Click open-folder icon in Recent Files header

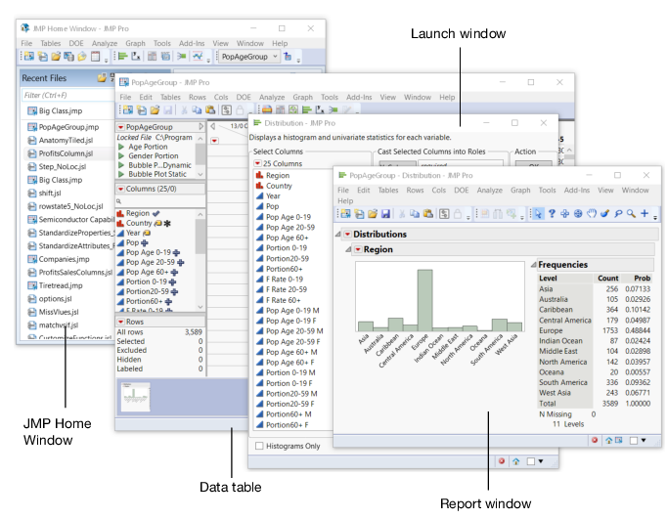(102, 78)
